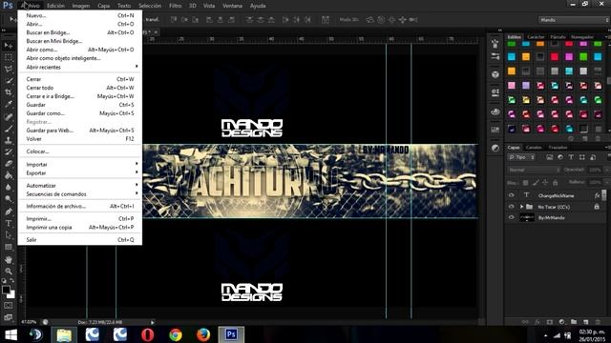Expand the Importar submenu

(80, 164)
